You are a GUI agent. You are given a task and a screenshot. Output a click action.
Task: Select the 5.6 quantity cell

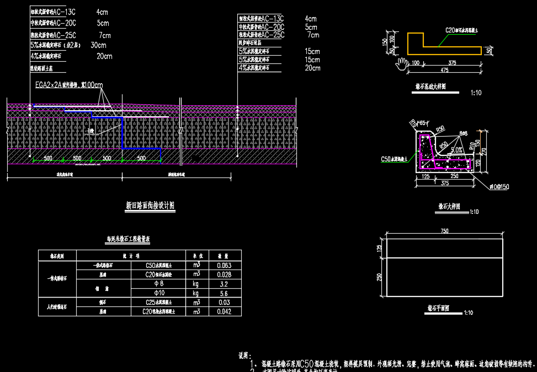coord(224,293)
